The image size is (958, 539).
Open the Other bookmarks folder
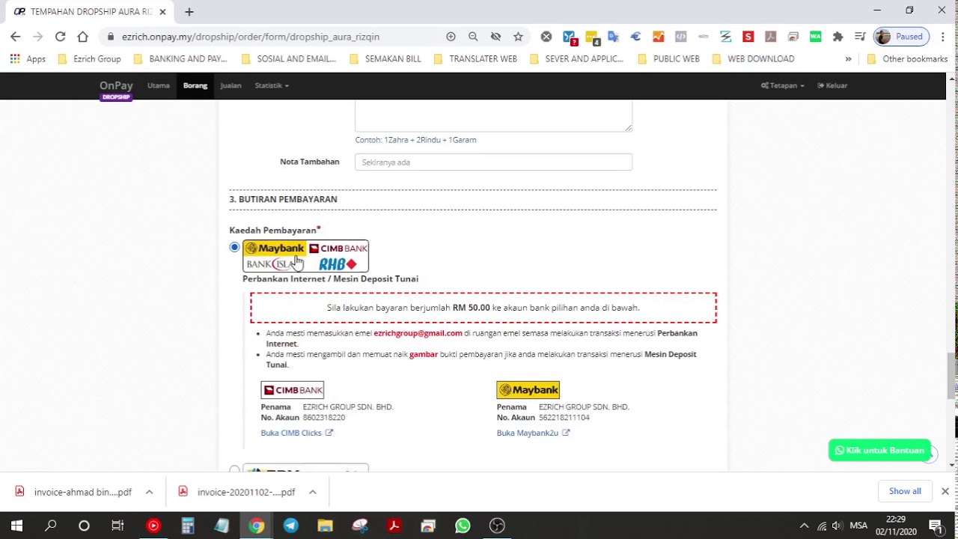click(x=907, y=58)
